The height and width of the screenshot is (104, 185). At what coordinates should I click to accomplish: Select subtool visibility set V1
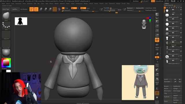point(165,8)
